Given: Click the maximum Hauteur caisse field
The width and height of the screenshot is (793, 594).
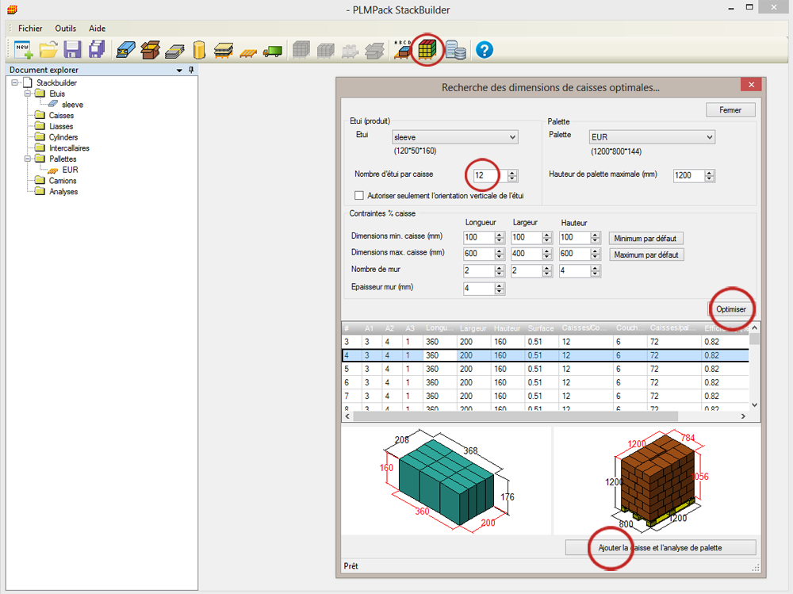Looking at the screenshot, I should tap(574, 254).
